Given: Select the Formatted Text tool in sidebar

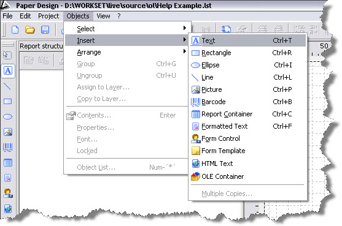Looking at the screenshot, I should 8,178.
